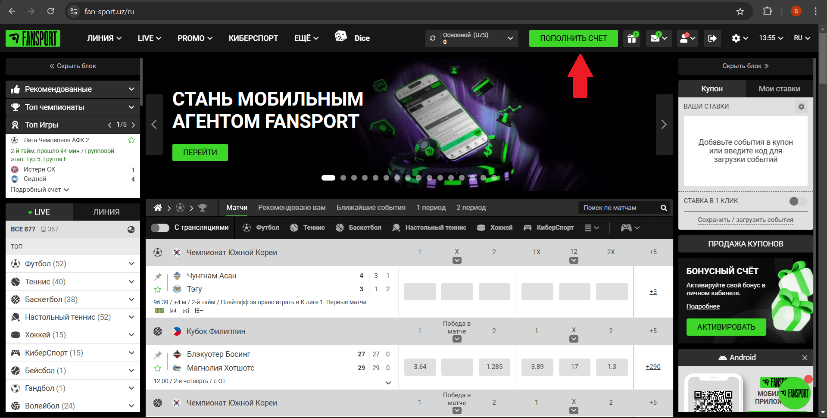827x418 pixels.
Task: Click Сохранить / загрузить события link
Action: 746,220
